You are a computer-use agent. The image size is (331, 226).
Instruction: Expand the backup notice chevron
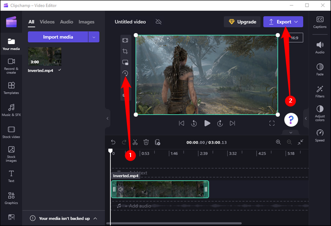click(95, 218)
